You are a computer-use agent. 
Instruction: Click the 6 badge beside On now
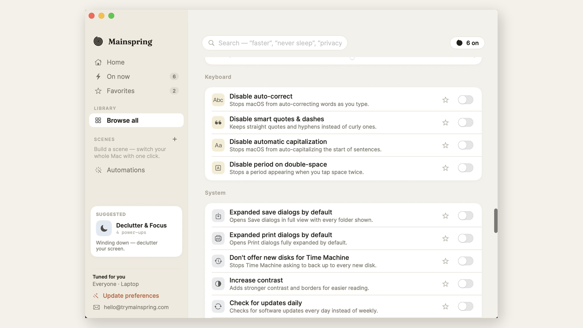[x=174, y=77]
